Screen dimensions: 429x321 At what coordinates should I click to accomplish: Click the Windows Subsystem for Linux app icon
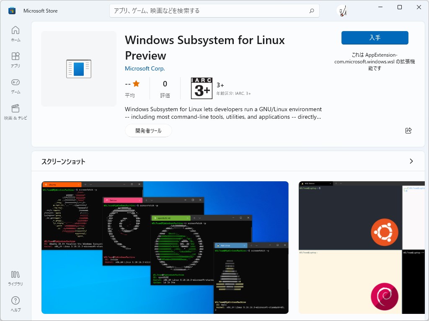(78, 68)
